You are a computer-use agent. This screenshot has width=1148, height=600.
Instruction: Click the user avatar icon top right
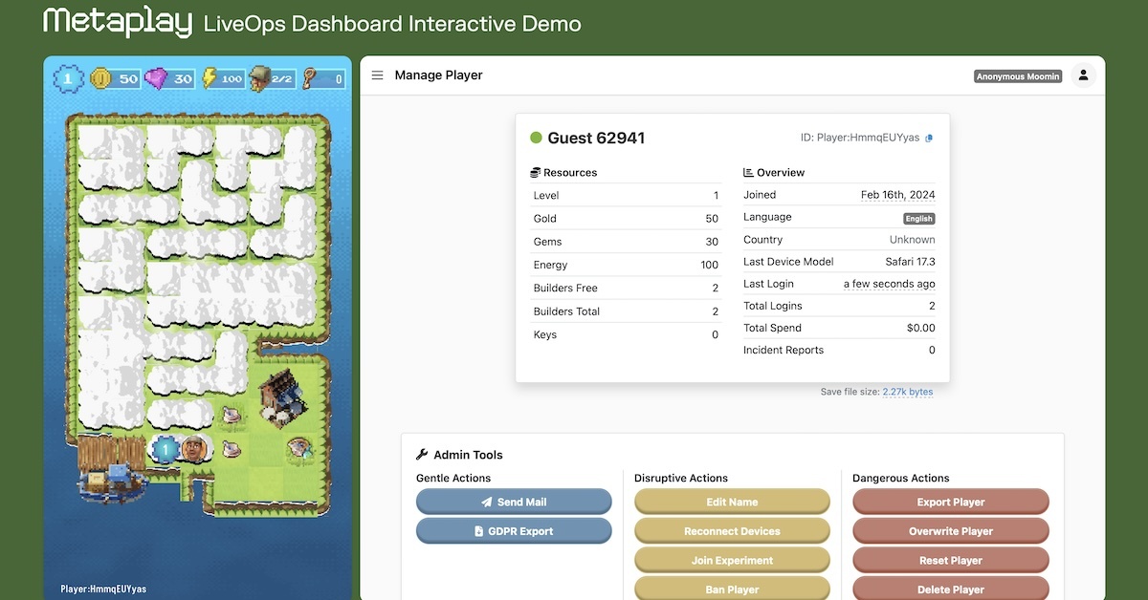(x=1082, y=74)
